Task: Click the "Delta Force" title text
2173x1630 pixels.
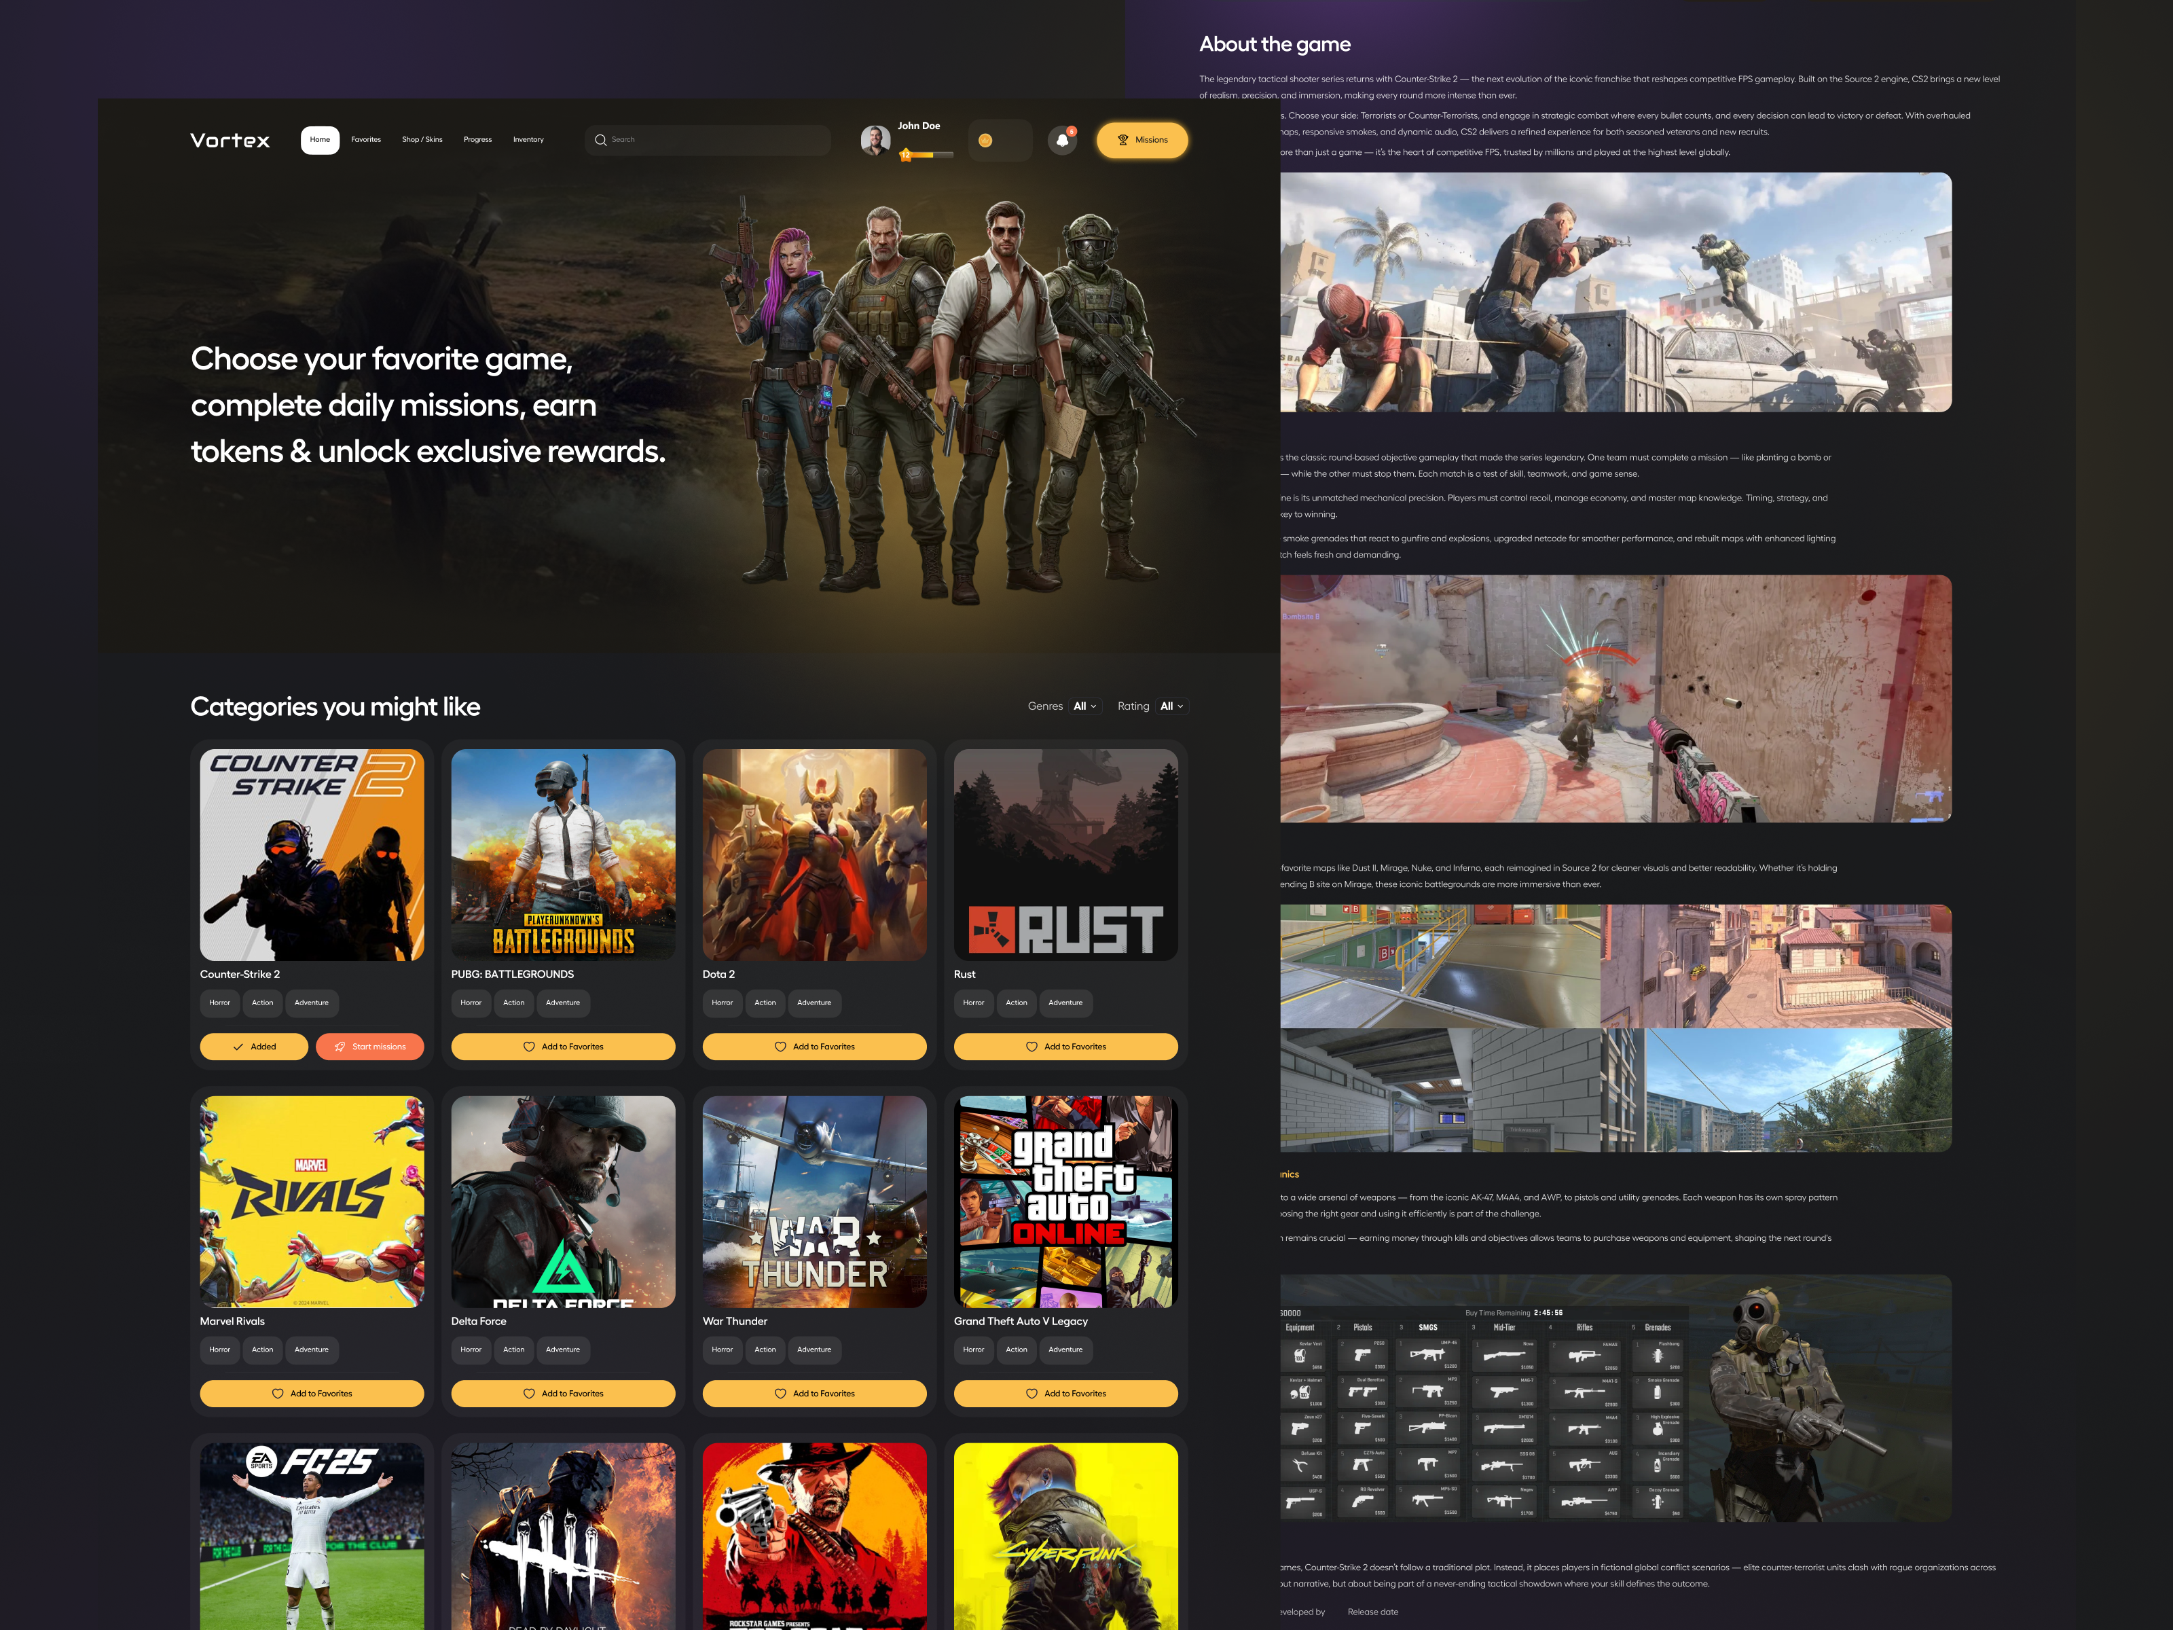Action: (479, 1322)
